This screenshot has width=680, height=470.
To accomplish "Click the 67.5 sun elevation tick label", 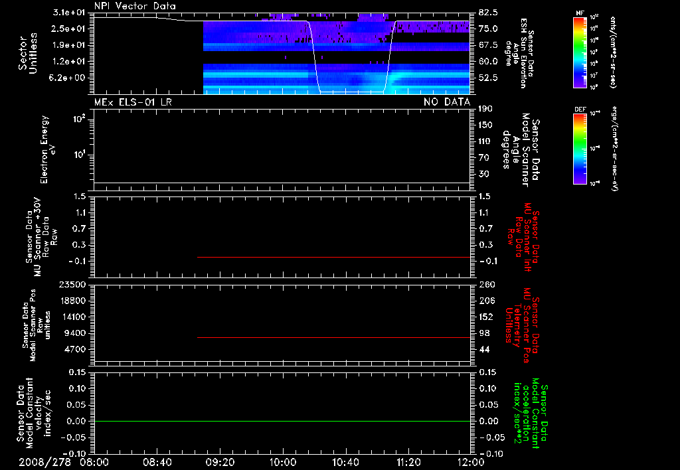I will 488,45.
